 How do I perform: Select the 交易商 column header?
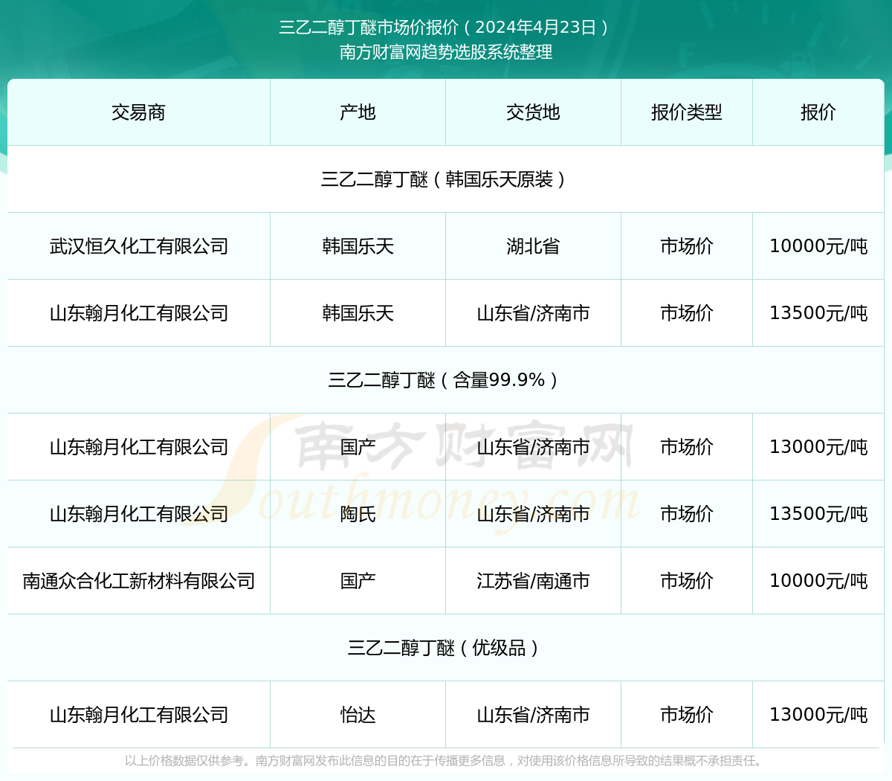[x=138, y=112]
